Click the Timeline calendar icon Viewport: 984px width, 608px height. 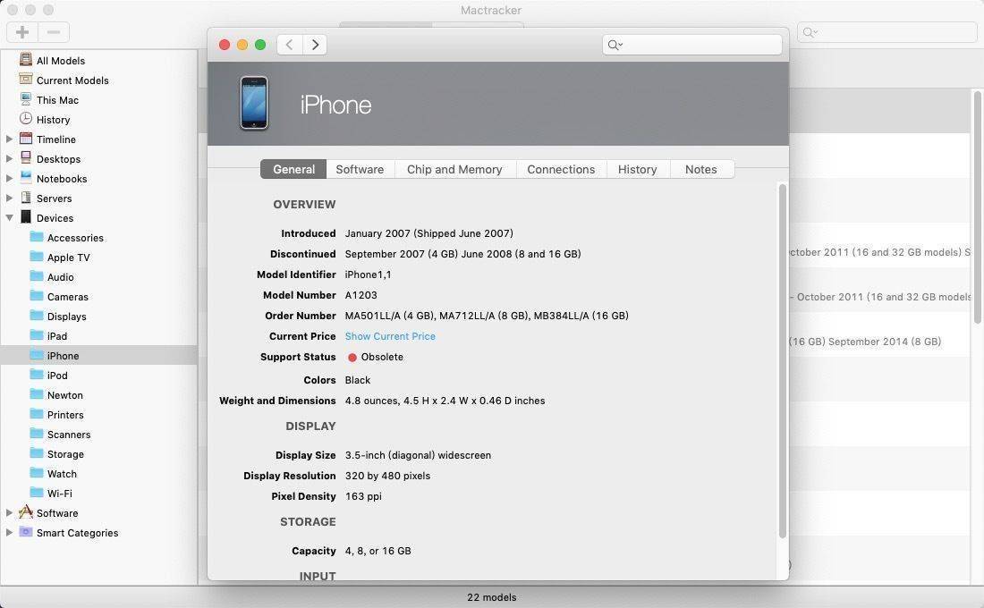pyautogui.click(x=26, y=139)
